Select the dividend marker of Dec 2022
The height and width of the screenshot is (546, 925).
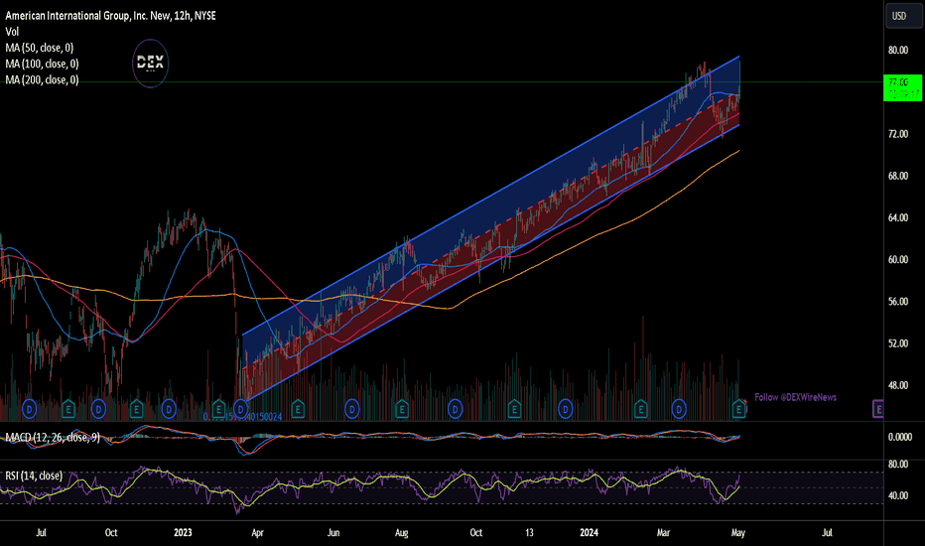169,408
